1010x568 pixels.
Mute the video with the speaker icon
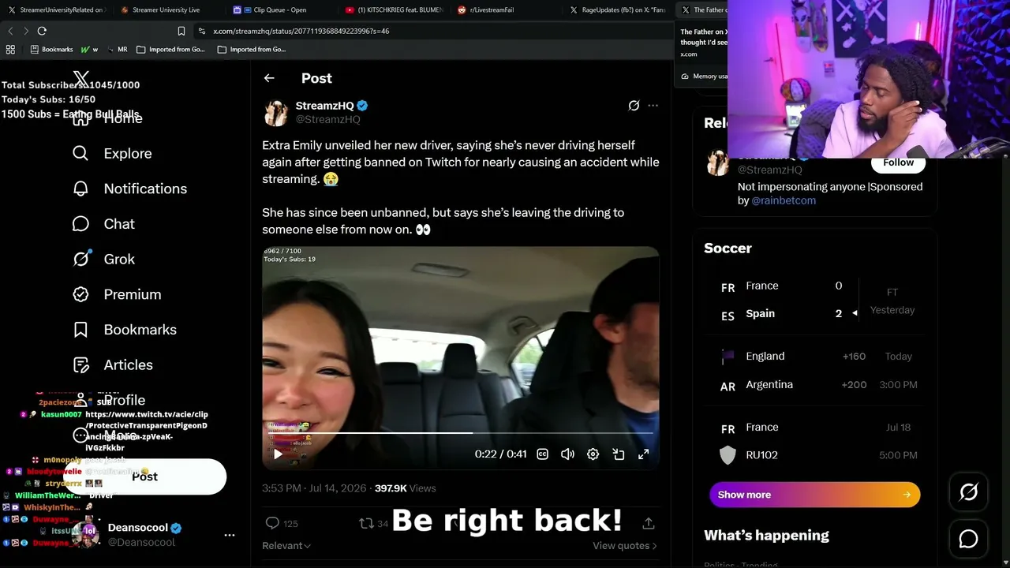pyautogui.click(x=567, y=454)
